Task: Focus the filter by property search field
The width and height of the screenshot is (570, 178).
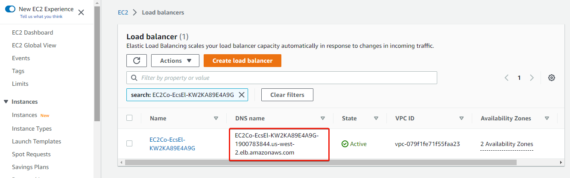Action: pyautogui.click(x=282, y=78)
